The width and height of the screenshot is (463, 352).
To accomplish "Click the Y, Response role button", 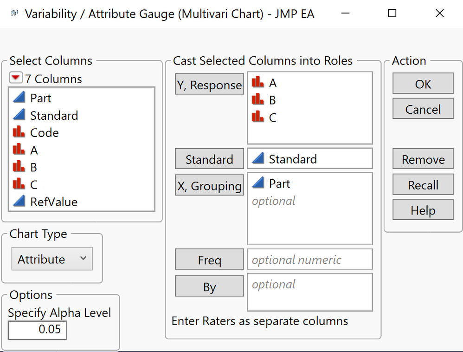I will click(x=209, y=84).
